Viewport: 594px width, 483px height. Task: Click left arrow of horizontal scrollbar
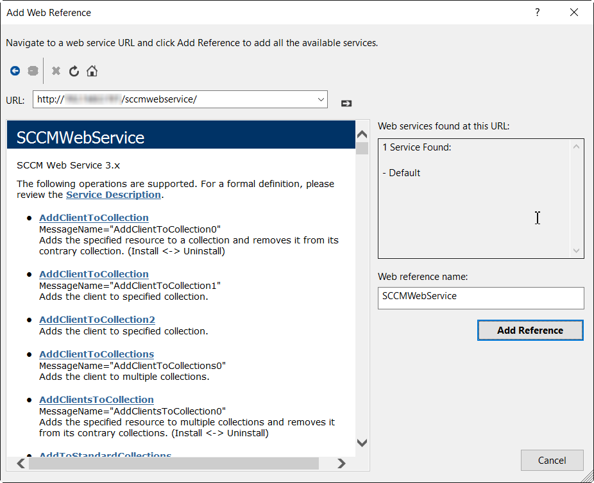click(x=21, y=463)
